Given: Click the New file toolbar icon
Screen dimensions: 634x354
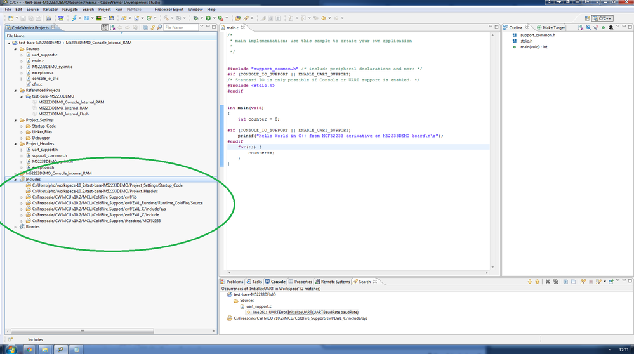Looking at the screenshot, I should pyautogui.click(x=11, y=18).
